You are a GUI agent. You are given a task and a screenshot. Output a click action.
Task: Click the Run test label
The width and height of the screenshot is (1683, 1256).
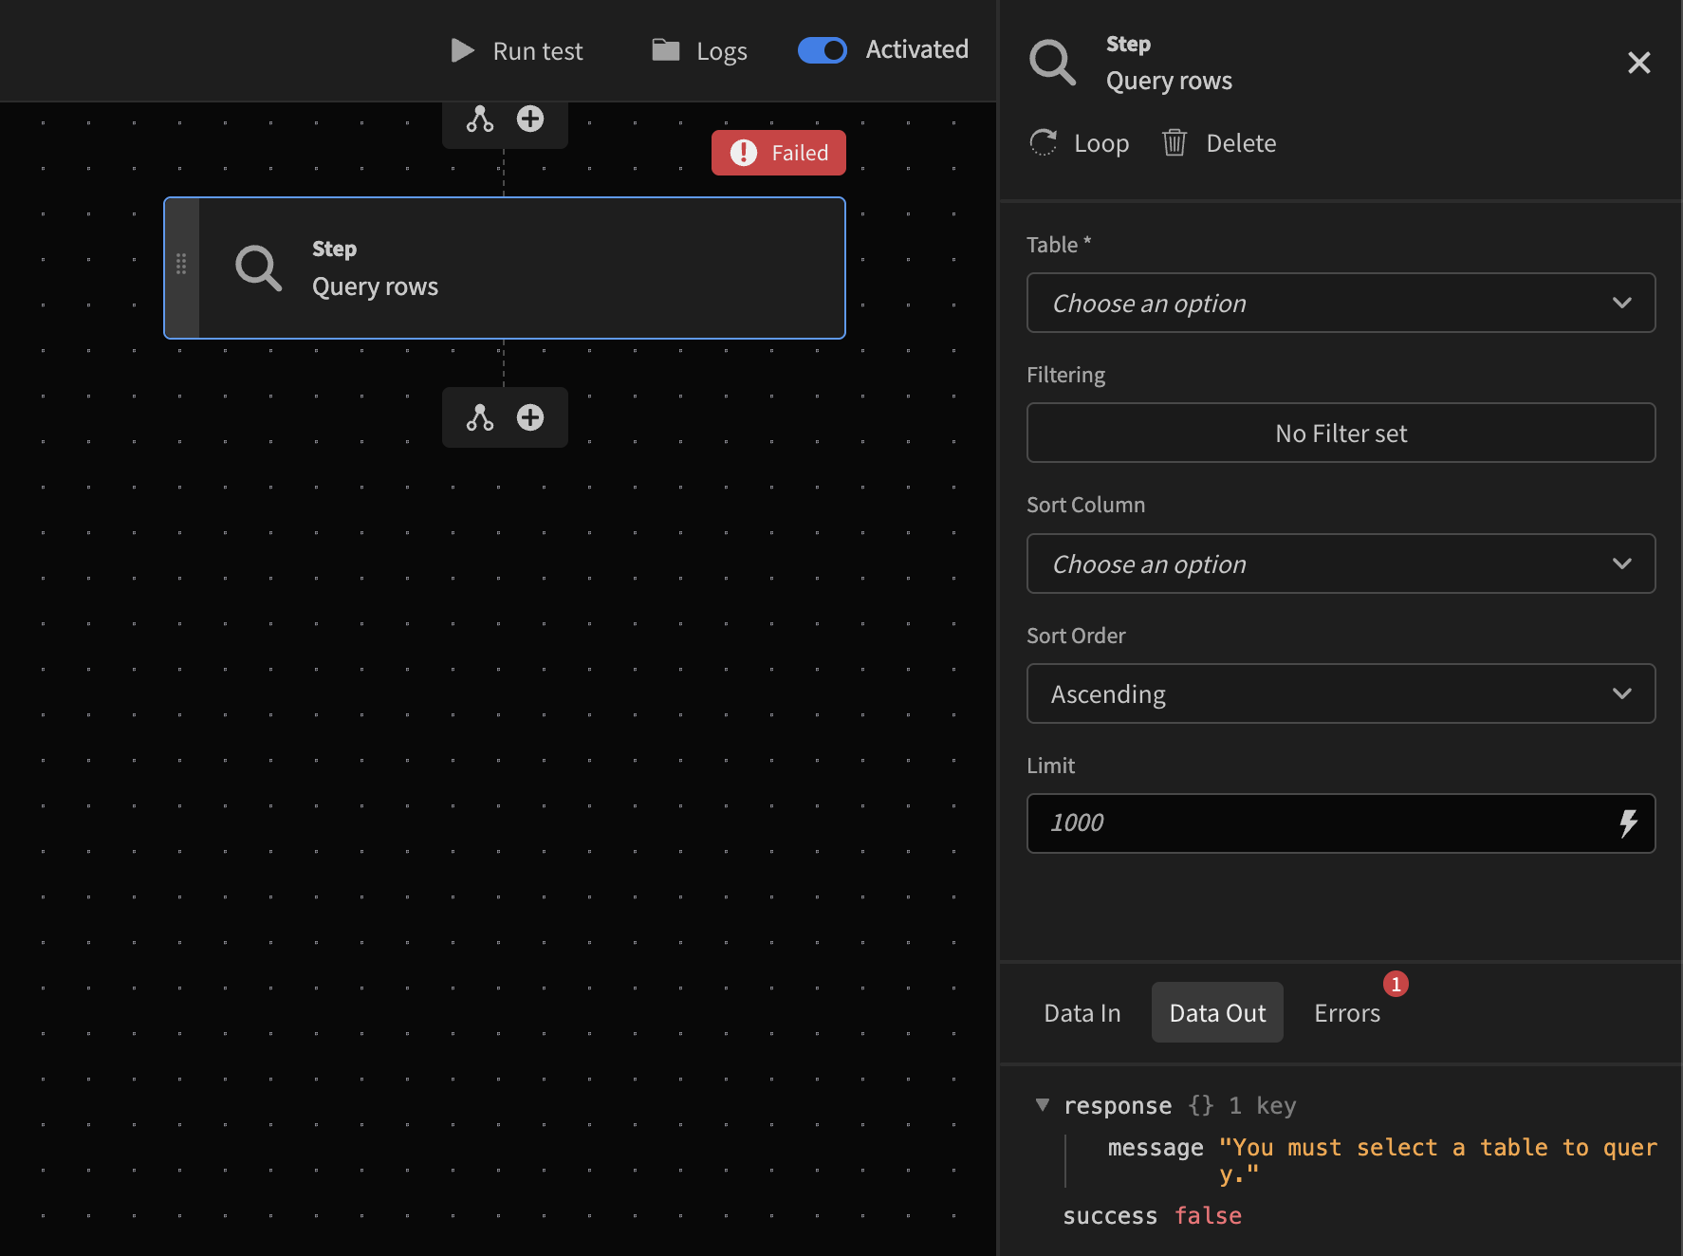538,51
